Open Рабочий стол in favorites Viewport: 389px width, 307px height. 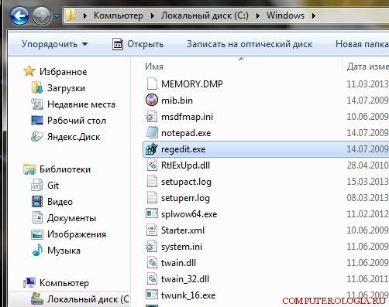pos(77,121)
